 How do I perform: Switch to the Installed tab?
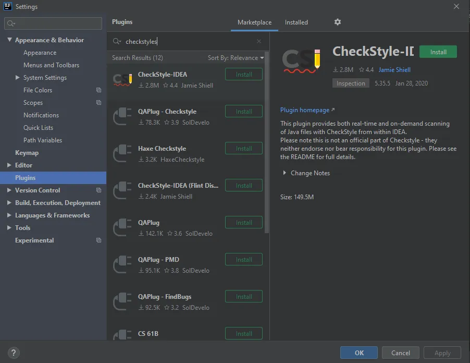coord(296,22)
